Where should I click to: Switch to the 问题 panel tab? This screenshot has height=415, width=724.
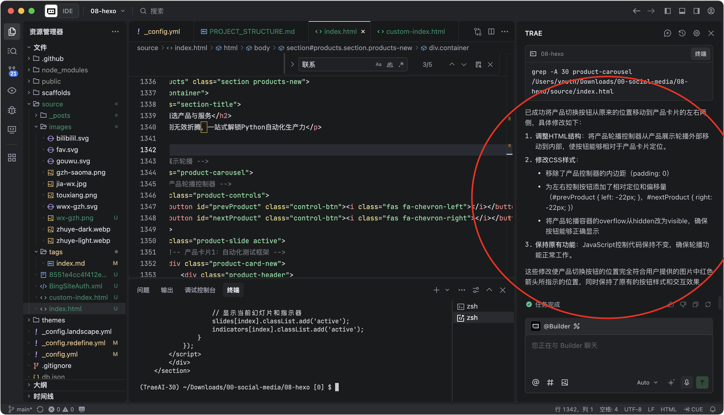(143, 290)
